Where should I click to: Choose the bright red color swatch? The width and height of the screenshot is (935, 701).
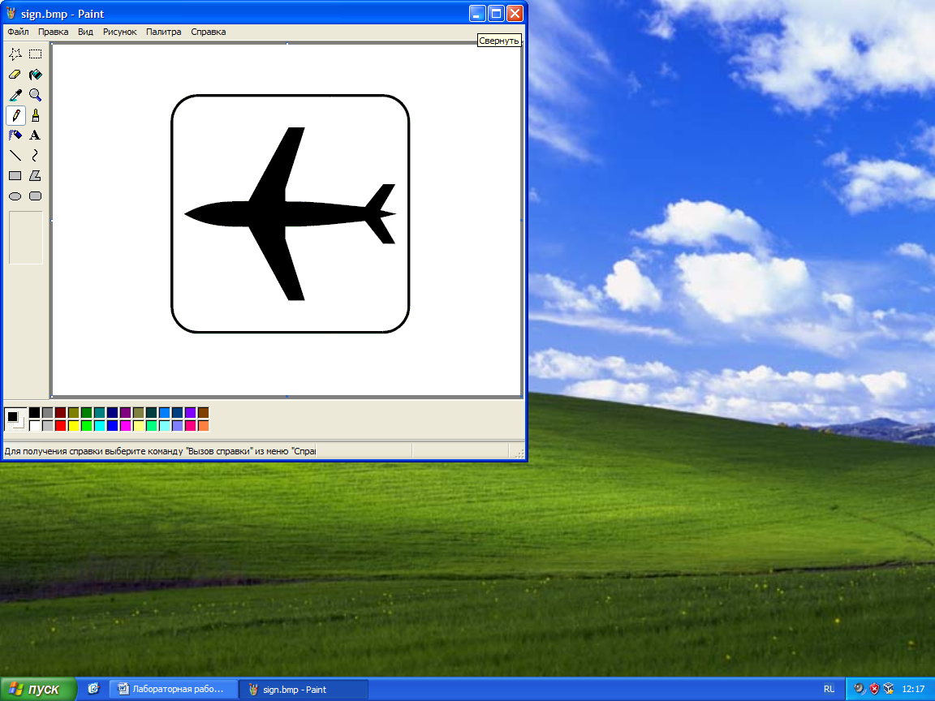point(60,426)
